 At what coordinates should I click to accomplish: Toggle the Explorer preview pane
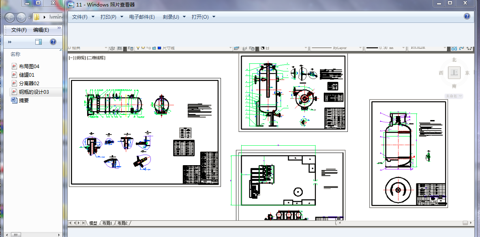(x=38, y=42)
